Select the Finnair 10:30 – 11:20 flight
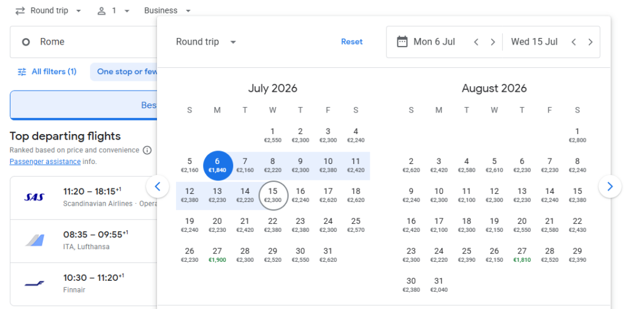This screenshot has width=628, height=309. pos(83,284)
